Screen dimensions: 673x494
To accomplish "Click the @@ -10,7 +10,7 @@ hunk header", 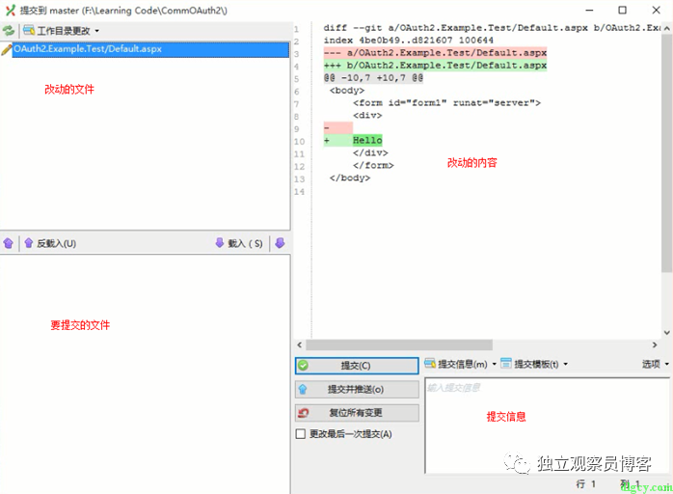I will [373, 78].
